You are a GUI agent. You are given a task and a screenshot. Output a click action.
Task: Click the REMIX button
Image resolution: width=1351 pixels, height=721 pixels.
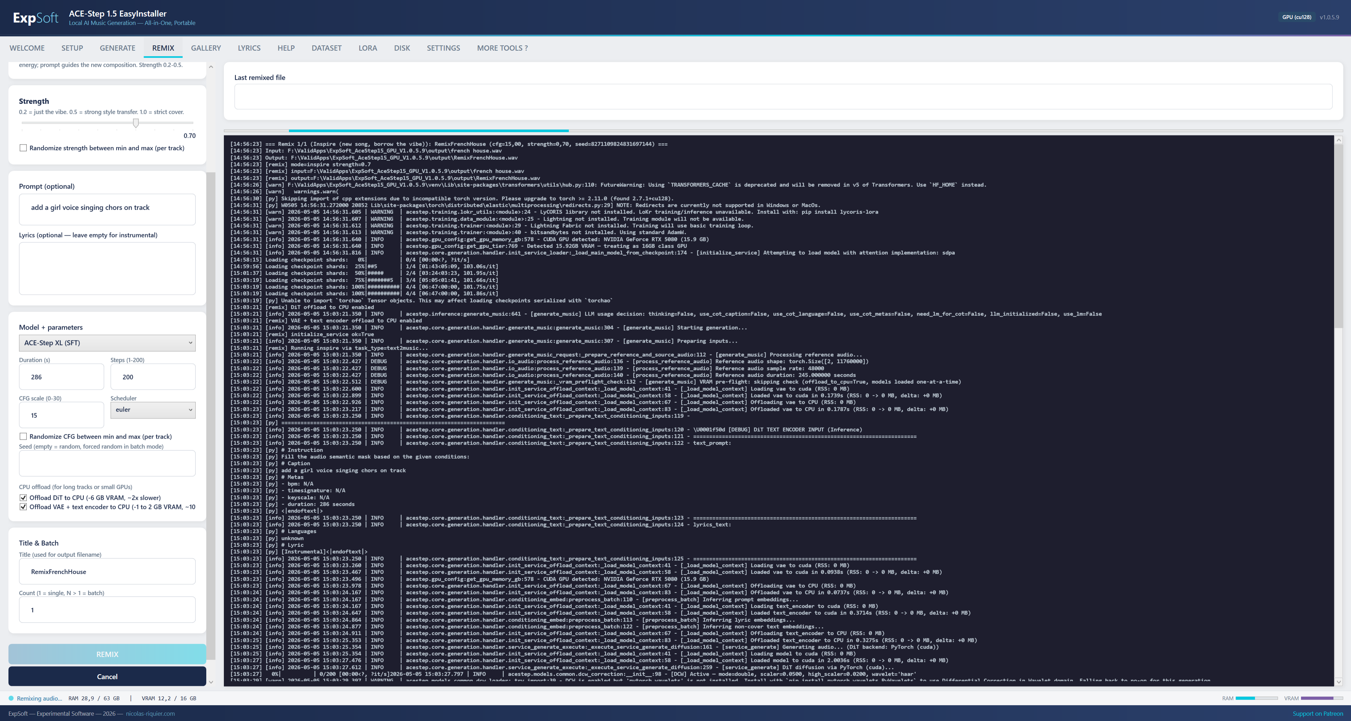tap(107, 654)
